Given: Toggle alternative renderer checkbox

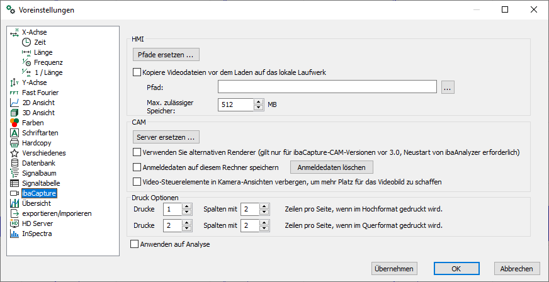Looking at the screenshot, I should click(137, 152).
